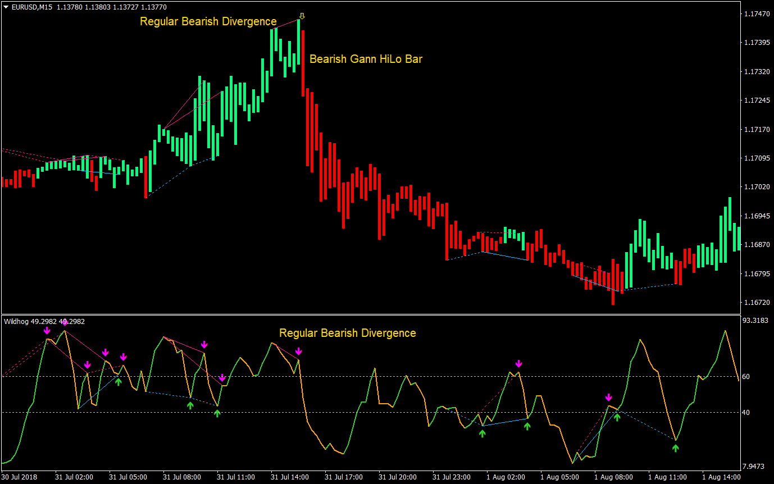The height and width of the screenshot is (484, 774).
Task: Click the magenta arrow near 31 Jul 11:00
Action: click(223, 378)
